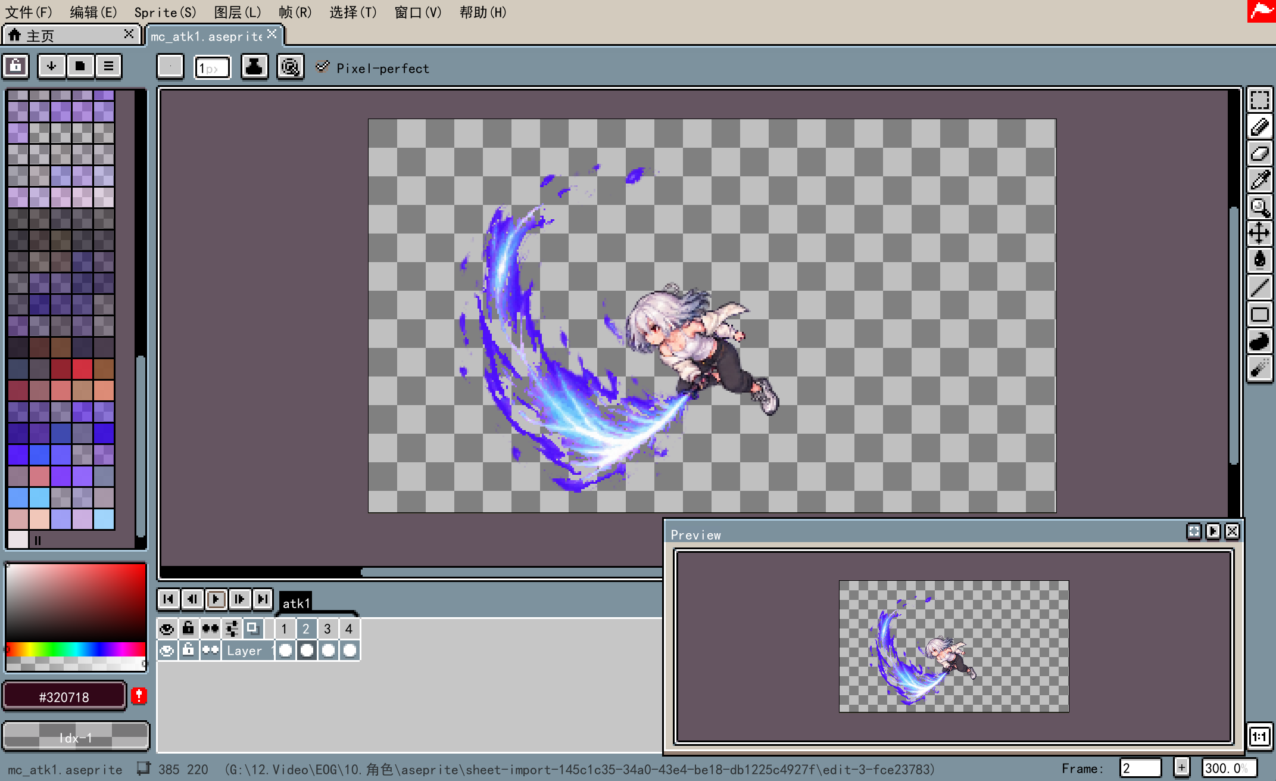Toggle continuous mode for Layer 1

tap(210, 651)
